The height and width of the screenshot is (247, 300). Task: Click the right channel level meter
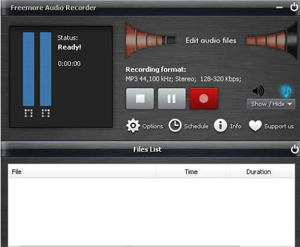(x=46, y=69)
